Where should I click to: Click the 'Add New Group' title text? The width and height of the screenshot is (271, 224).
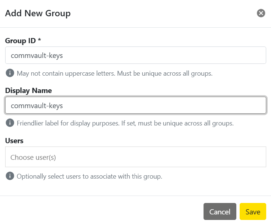click(x=38, y=13)
